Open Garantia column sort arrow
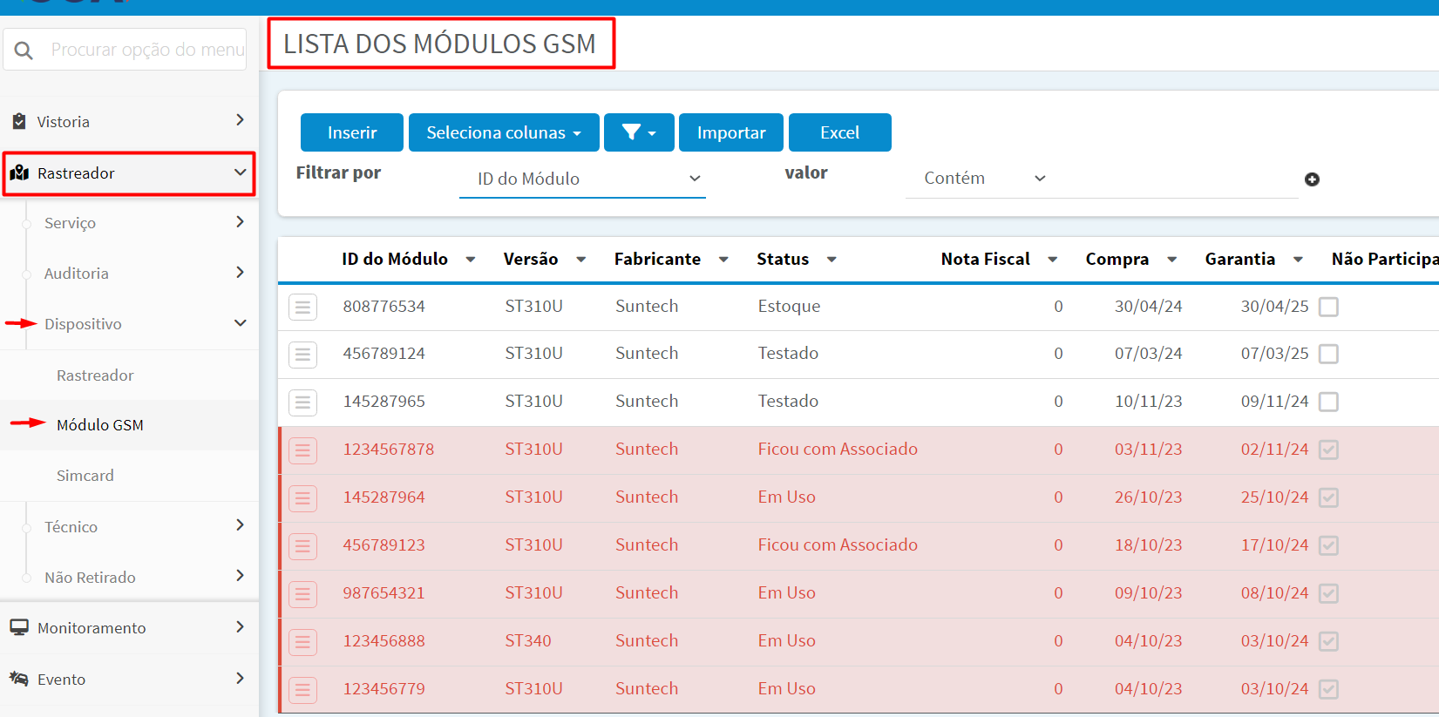1439x717 pixels. 1298,260
